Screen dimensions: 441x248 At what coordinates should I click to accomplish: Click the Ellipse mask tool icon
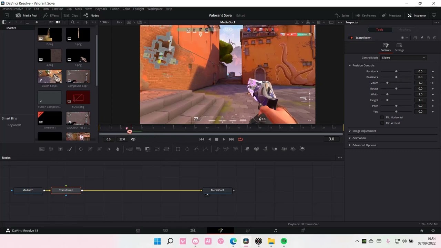(187, 149)
